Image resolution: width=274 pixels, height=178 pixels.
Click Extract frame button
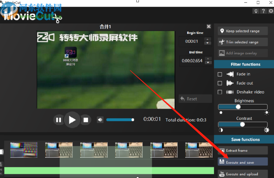(x=243, y=150)
